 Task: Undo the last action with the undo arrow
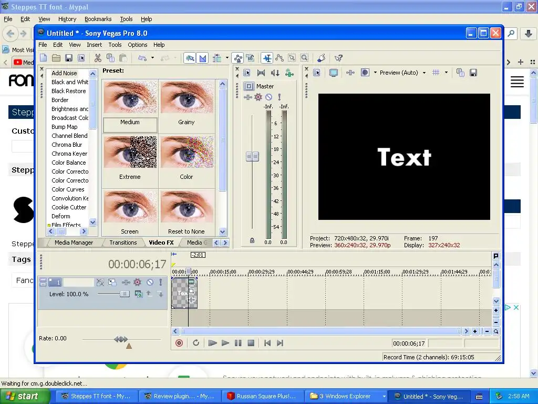point(142,58)
